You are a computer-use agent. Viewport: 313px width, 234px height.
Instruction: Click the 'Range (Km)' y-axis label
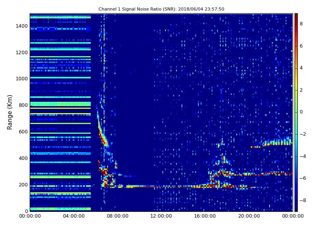[x=9, y=112]
